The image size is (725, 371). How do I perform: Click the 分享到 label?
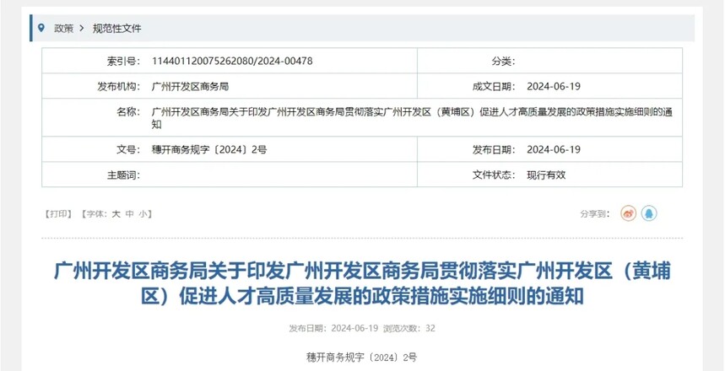tap(596, 214)
